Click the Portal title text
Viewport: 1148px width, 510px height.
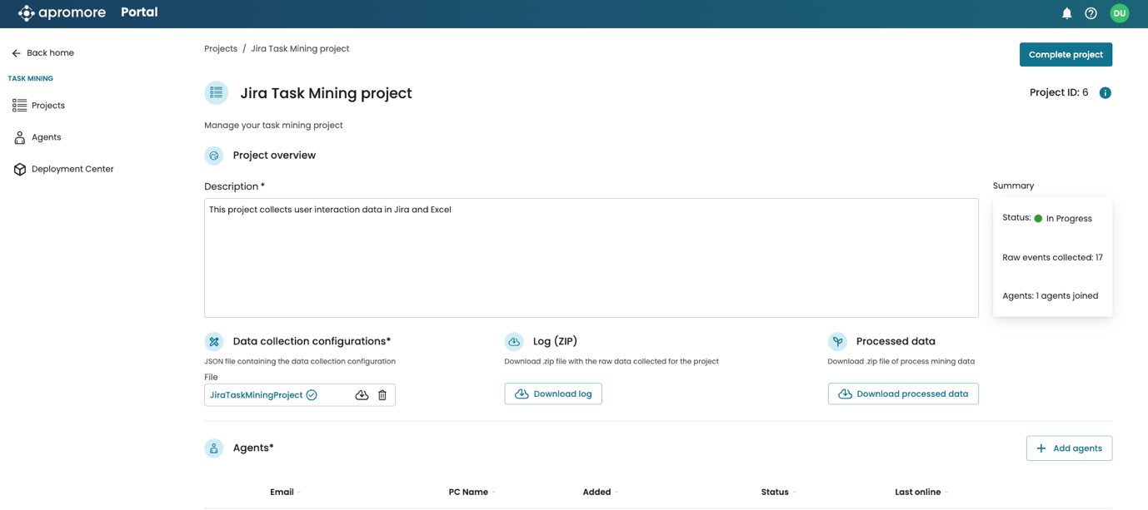[x=139, y=12]
